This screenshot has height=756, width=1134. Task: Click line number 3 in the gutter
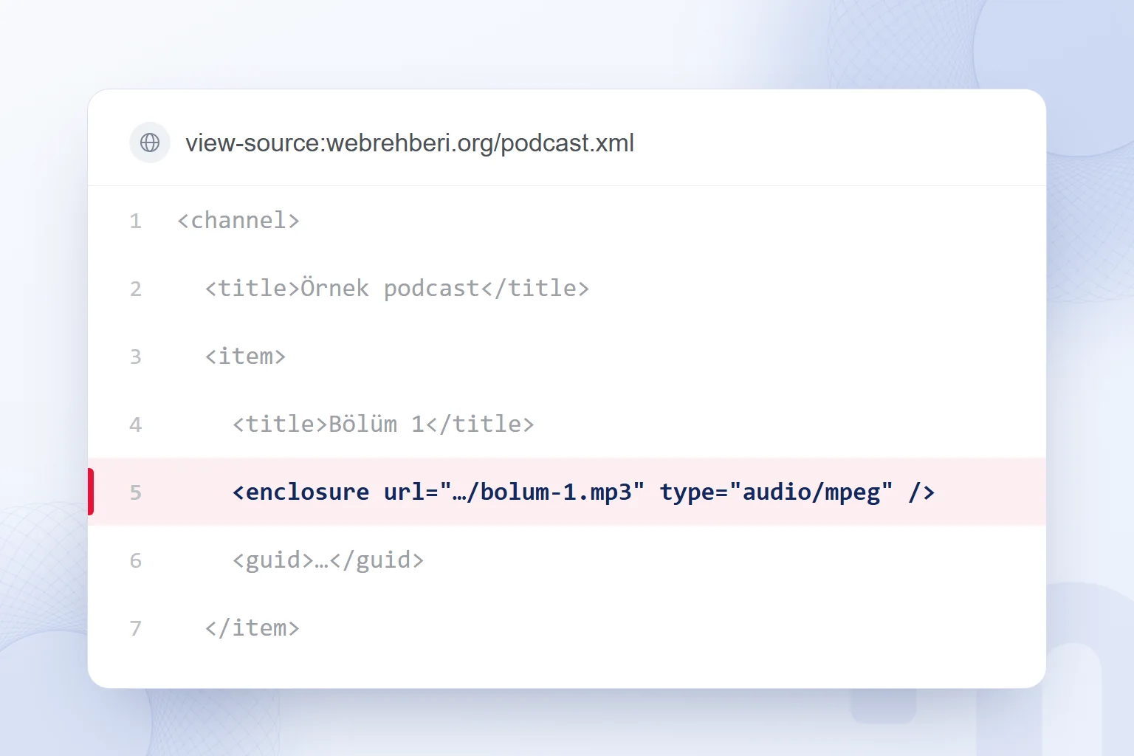136,357
